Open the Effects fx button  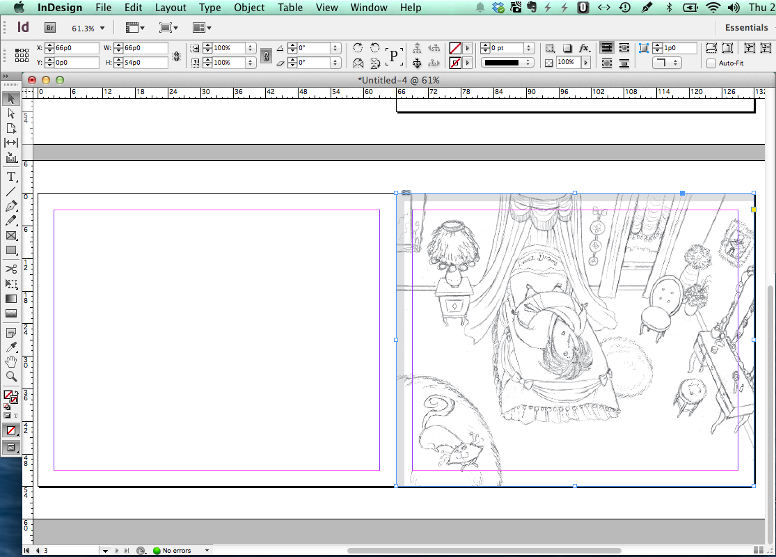(x=585, y=48)
